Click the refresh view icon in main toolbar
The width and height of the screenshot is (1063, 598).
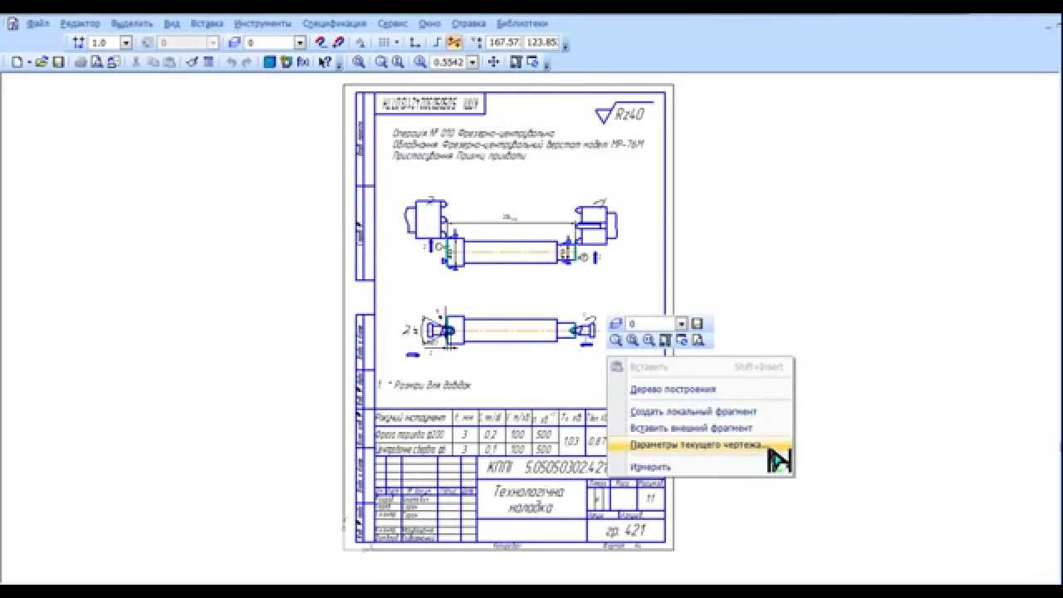(533, 61)
